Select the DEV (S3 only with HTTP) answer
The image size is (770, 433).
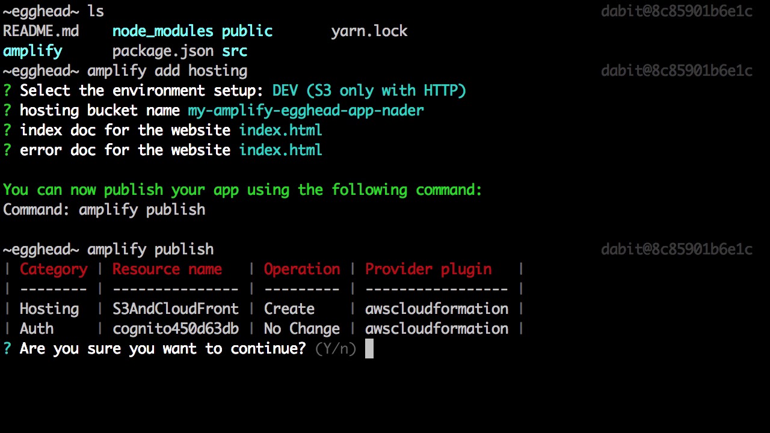(369, 91)
